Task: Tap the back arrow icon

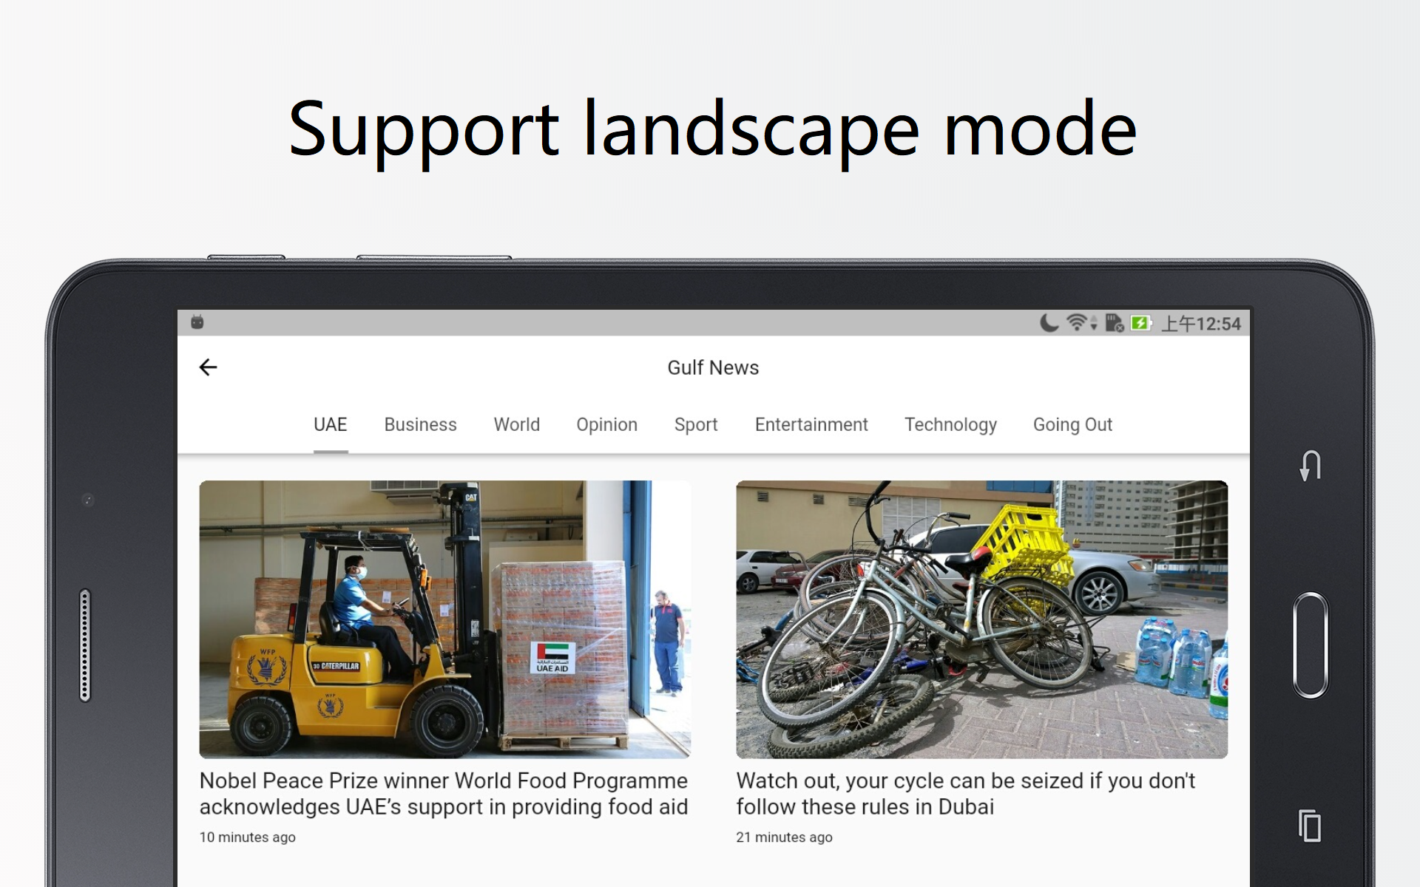Action: pyautogui.click(x=208, y=367)
